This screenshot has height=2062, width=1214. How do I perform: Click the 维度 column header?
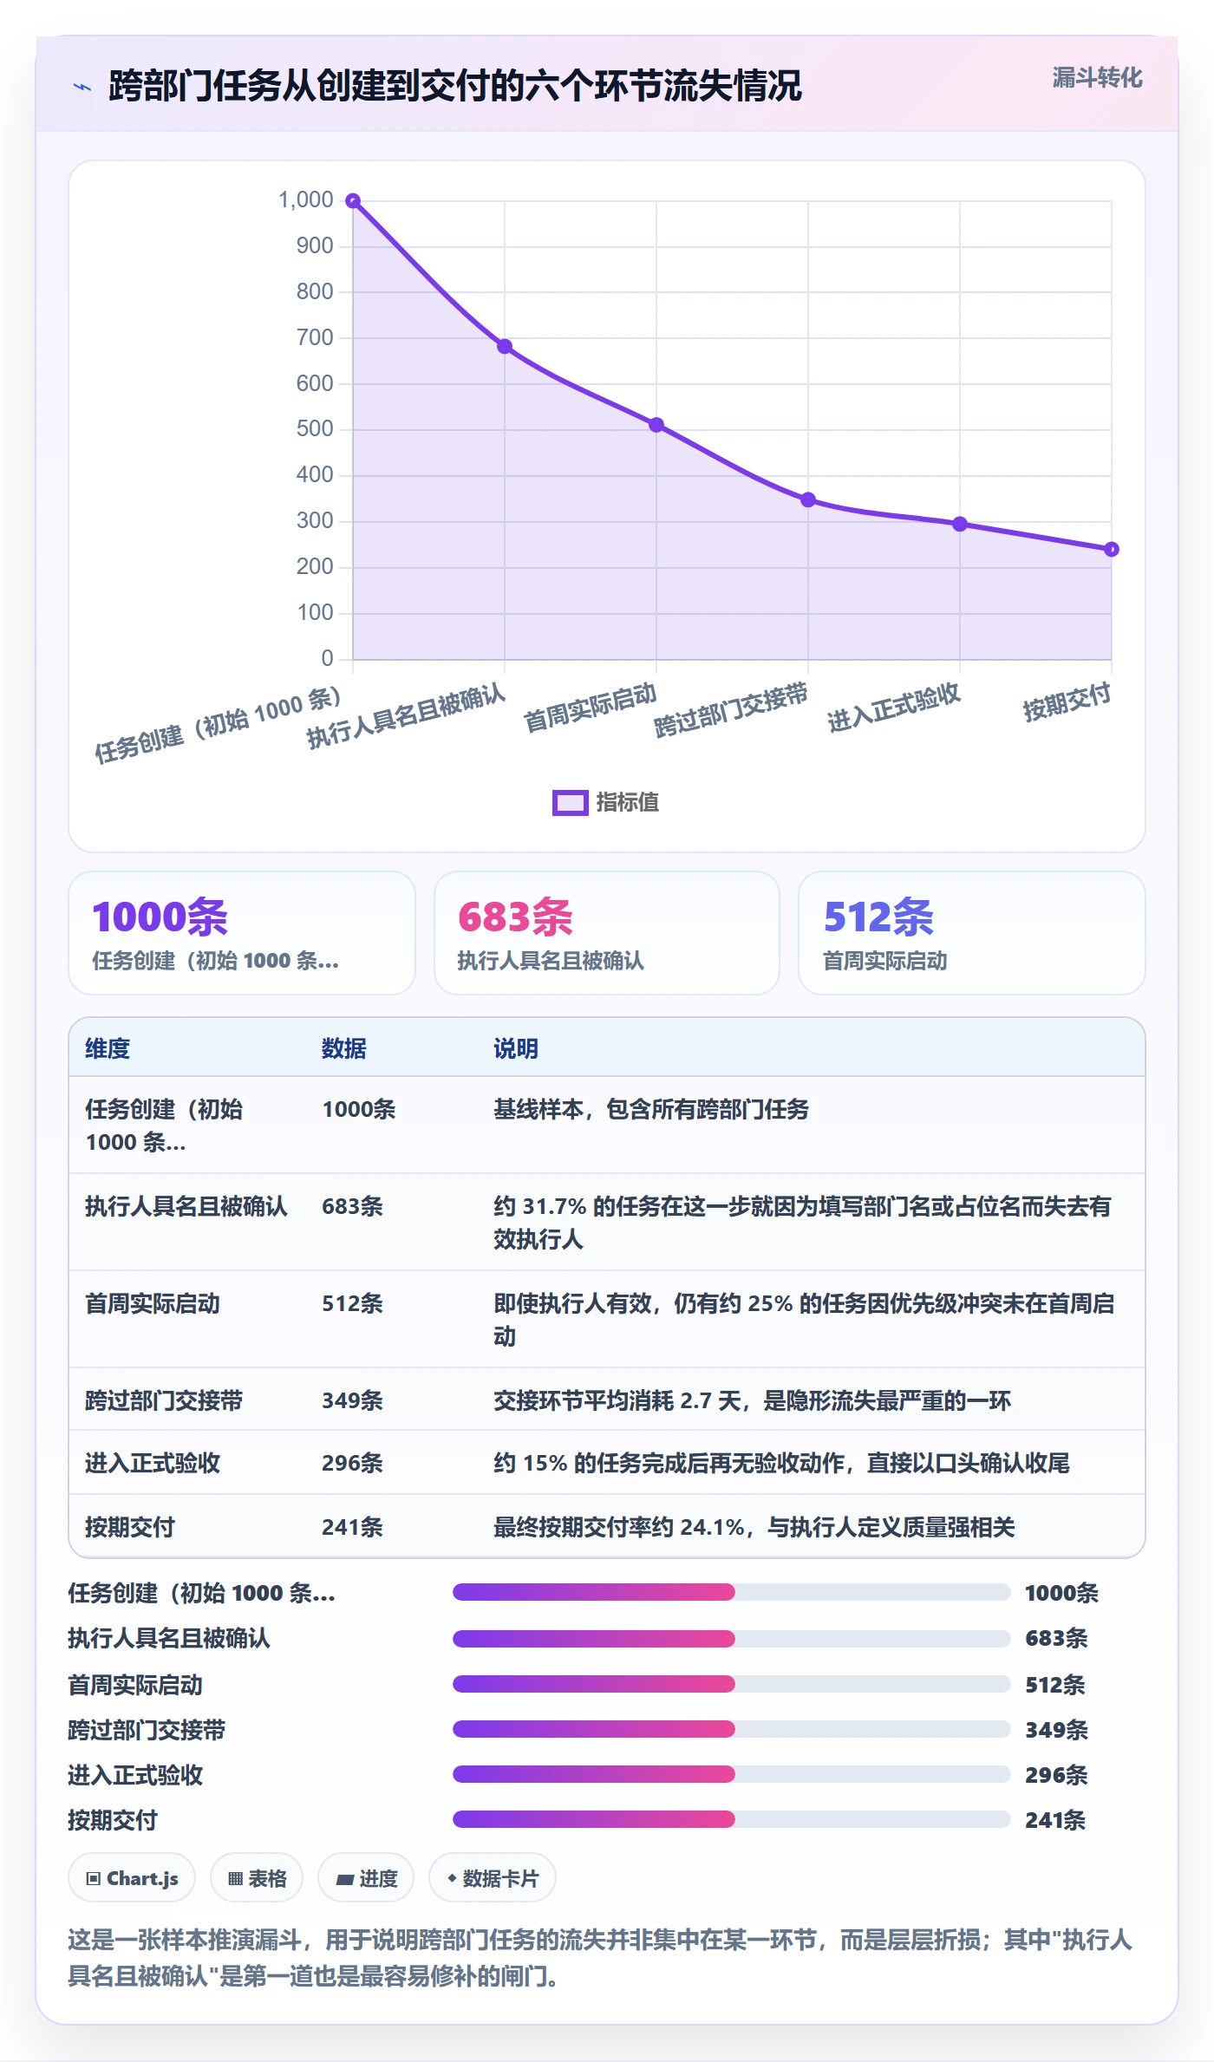coord(108,1048)
